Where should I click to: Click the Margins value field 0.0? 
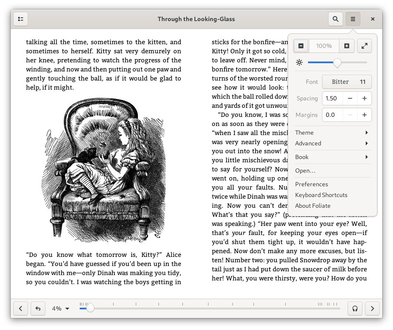332,115
